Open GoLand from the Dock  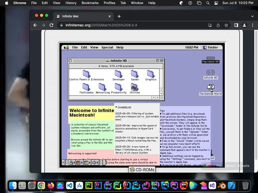(x=108, y=185)
